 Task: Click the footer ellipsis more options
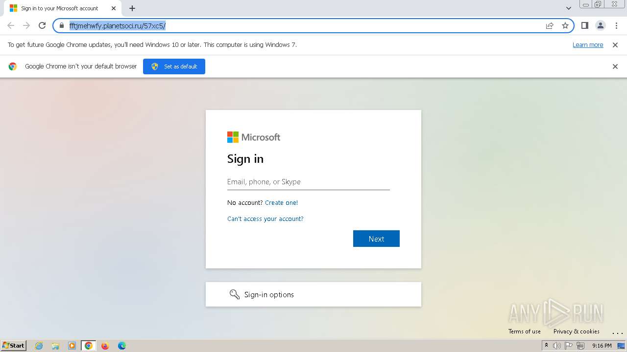(617, 332)
